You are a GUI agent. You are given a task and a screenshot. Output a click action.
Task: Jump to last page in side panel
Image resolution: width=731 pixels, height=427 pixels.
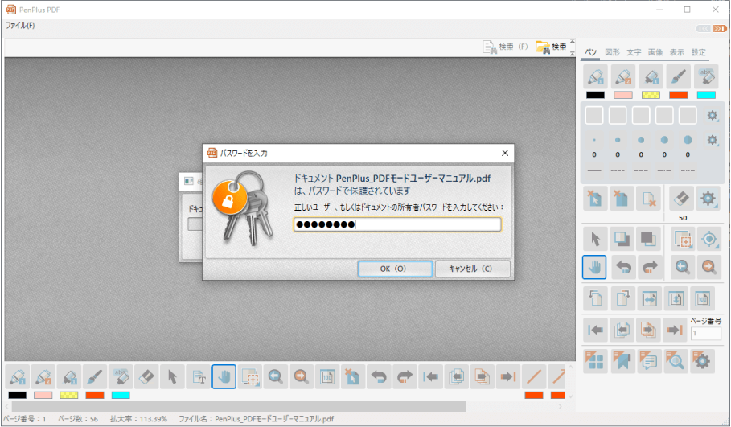pos(675,330)
